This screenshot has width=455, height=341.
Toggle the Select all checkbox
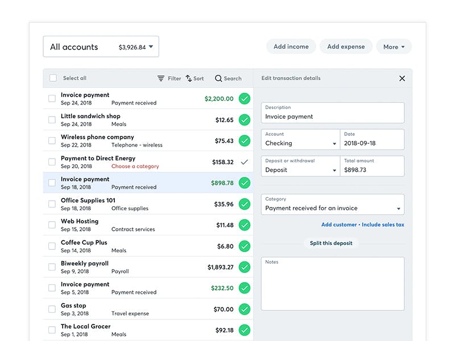pyautogui.click(x=53, y=78)
